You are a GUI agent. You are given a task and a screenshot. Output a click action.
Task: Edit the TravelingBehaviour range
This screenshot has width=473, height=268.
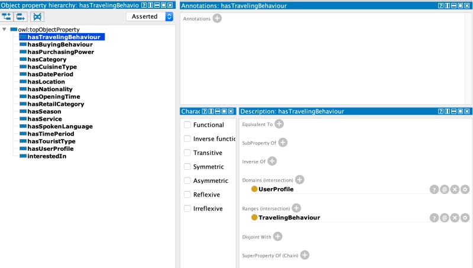pos(465,218)
